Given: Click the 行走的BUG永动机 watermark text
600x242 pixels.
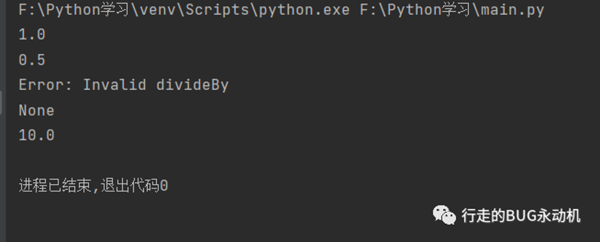Looking at the screenshot, I should [521, 216].
